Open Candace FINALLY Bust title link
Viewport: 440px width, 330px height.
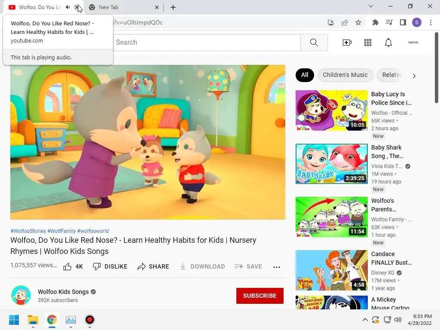coord(391,258)
